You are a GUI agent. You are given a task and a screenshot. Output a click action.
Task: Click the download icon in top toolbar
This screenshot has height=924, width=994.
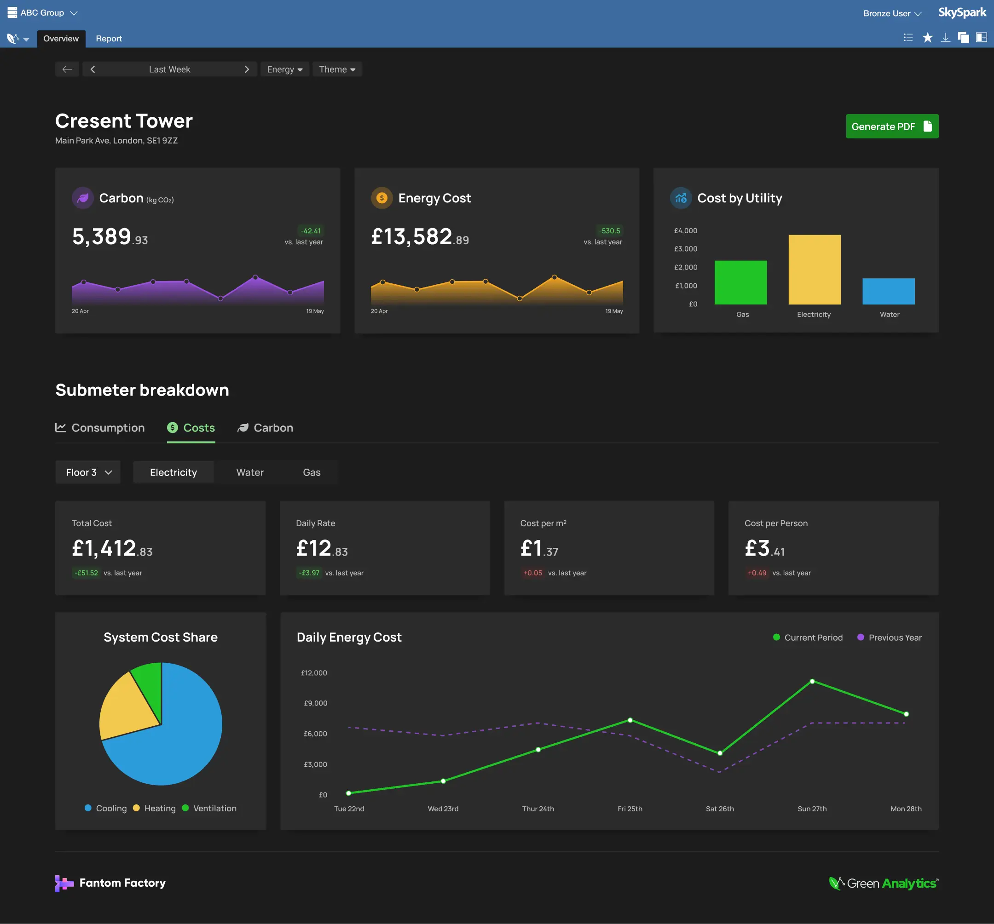[946, 37]
